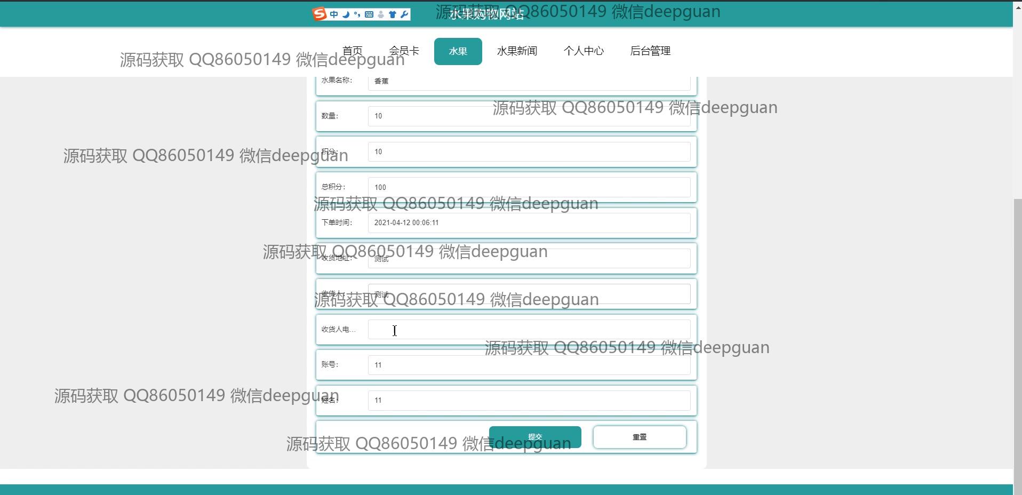Toggle the punctuation mode icon in IME bar
This screenshot has width=1022, height=495.
point(357,14)
